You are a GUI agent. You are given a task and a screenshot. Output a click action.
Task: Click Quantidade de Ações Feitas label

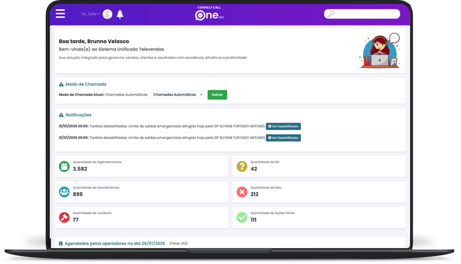[x=273, y=213]
